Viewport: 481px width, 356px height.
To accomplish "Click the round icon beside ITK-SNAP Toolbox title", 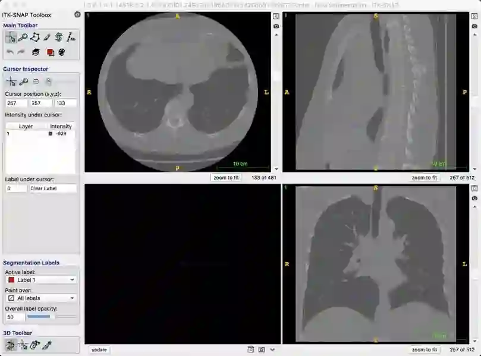I will 77,14.
